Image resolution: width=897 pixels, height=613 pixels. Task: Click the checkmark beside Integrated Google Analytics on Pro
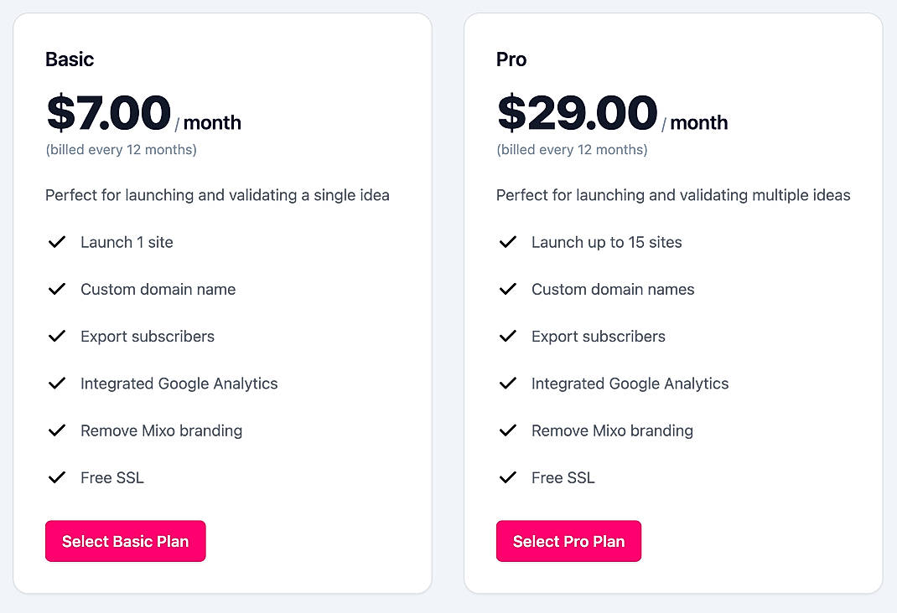tap(508, 383)
